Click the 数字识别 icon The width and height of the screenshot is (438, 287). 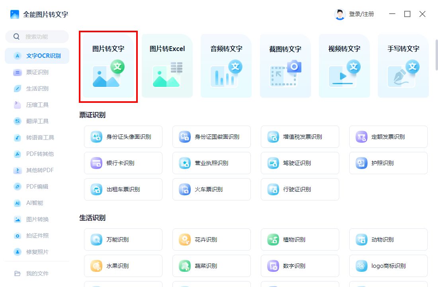[x=273, y=266]
